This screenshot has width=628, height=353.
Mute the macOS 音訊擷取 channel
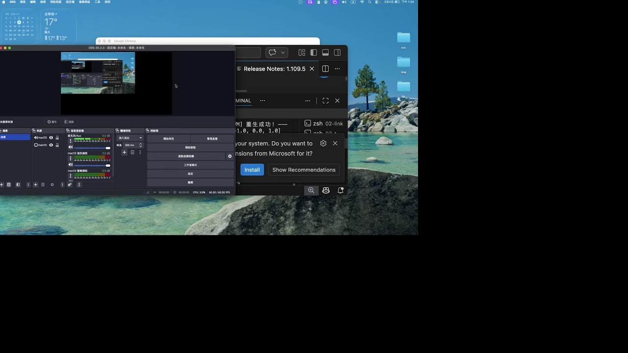coord(71,165)
